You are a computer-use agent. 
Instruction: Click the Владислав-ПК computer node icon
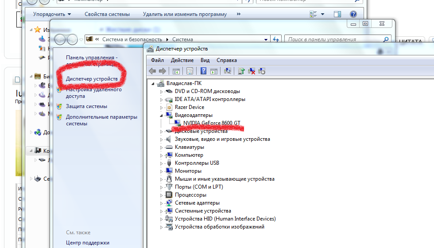160,83
